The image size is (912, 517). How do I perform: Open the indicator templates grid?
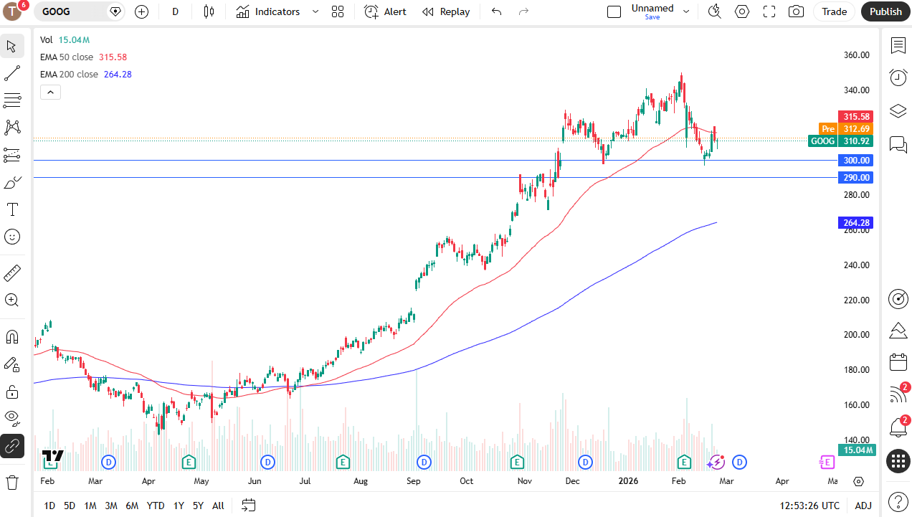pyautogui.click(x=338, y=11)
